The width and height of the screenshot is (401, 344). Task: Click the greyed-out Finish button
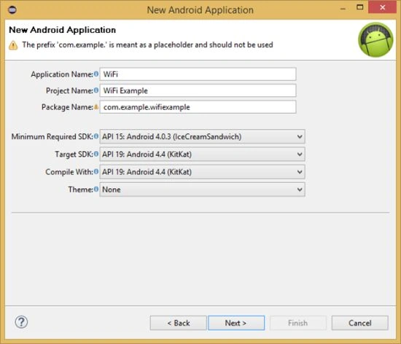tap(298, 323)
